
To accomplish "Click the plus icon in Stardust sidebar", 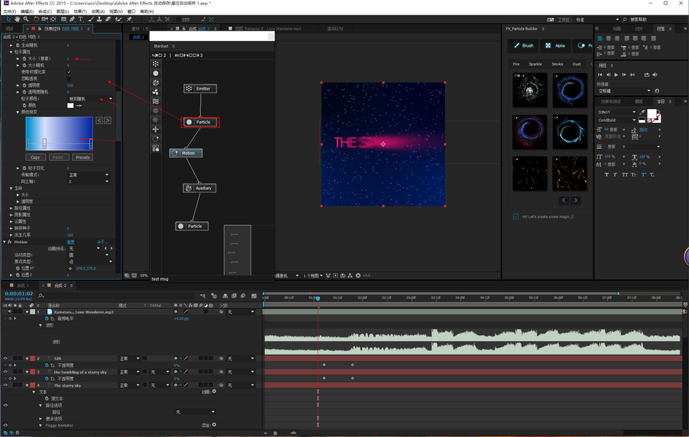I will [x=156, y=129].
